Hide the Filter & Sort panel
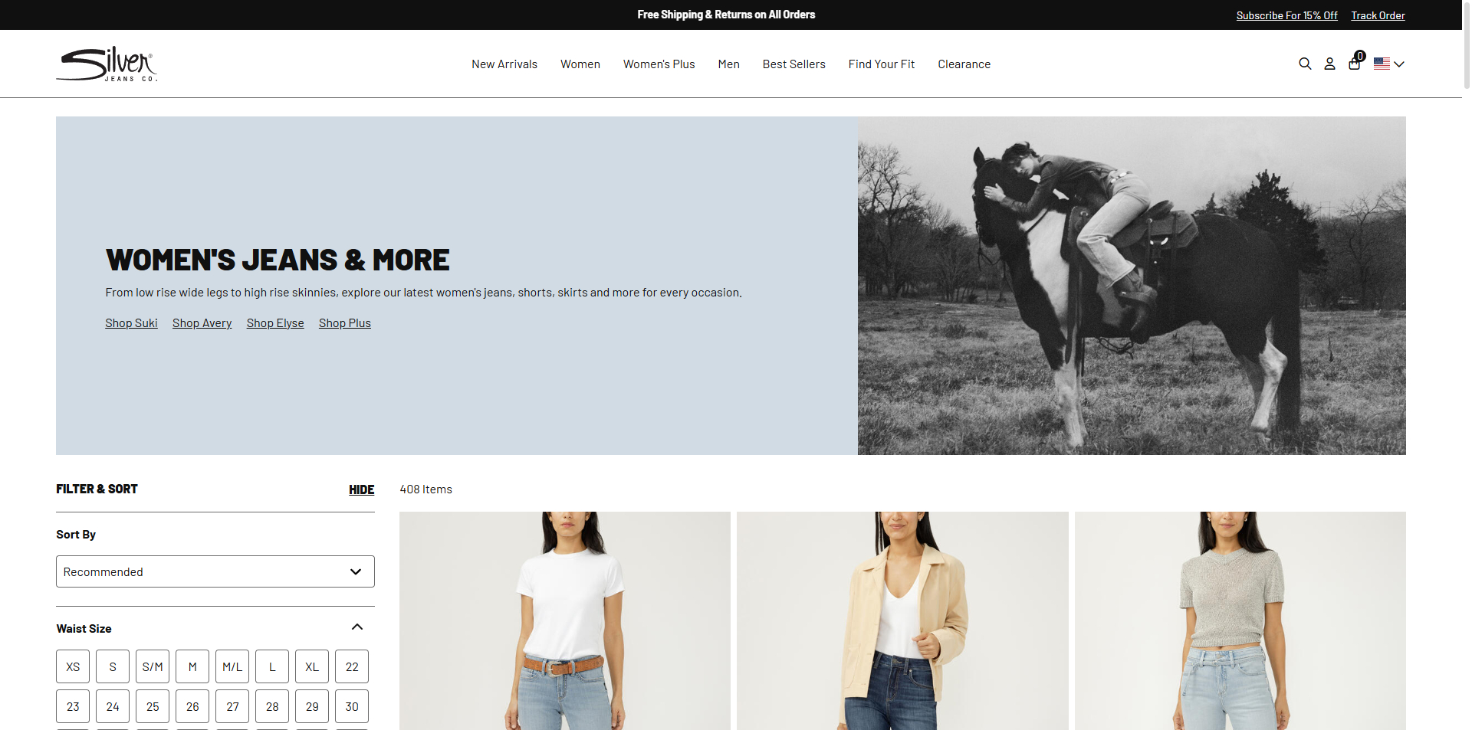 point(361,489)
